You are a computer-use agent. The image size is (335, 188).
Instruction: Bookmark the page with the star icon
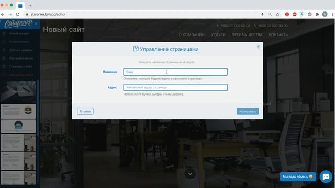point(277,14)
